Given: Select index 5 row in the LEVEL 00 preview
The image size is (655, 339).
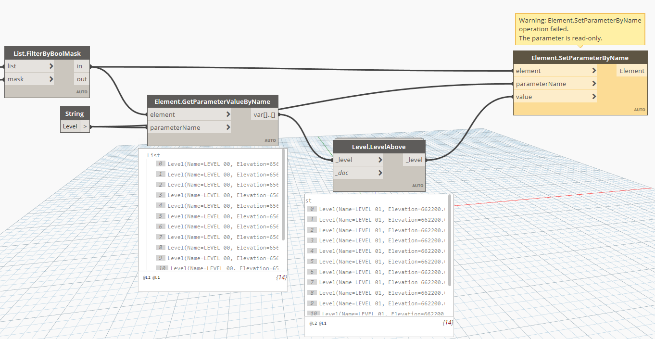Looking at the screenshot, I should (x=217, y=216).
